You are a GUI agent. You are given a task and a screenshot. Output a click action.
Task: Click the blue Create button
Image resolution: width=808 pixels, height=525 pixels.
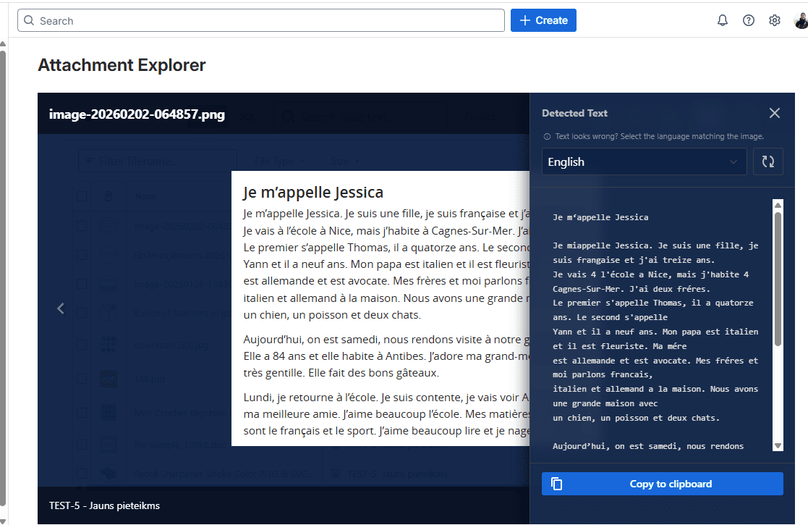[543, 20]
